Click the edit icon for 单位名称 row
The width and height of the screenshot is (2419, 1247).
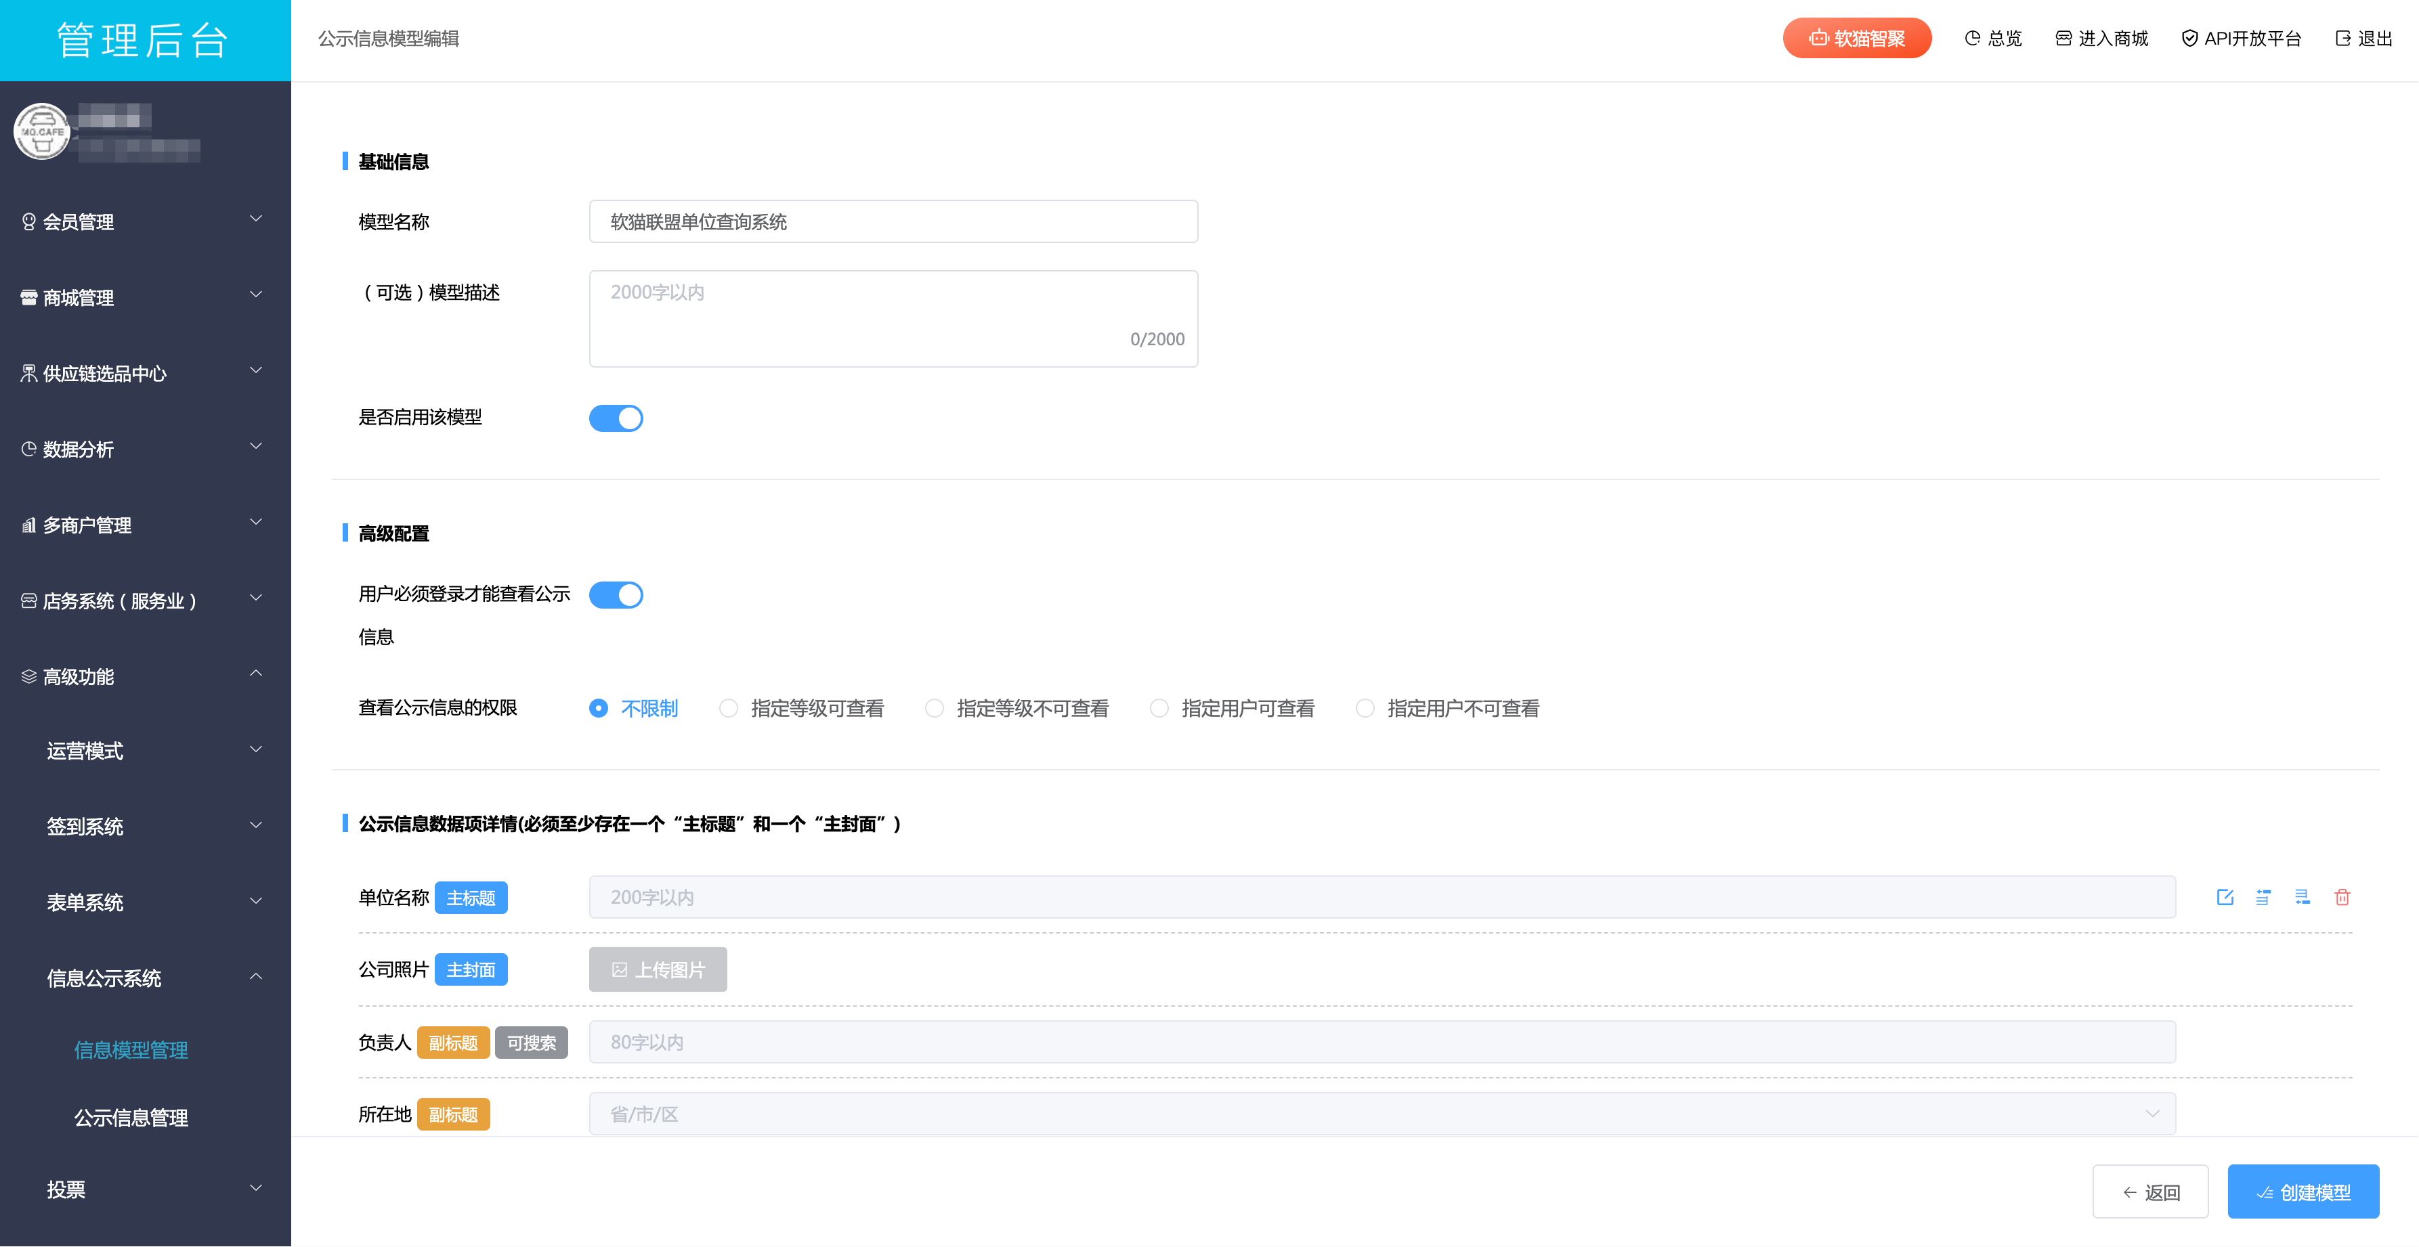coord(2225,897)
